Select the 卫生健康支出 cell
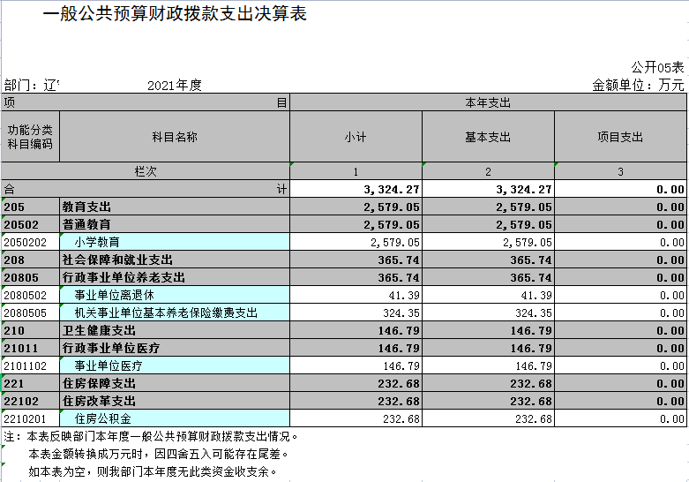 [175, 330]
